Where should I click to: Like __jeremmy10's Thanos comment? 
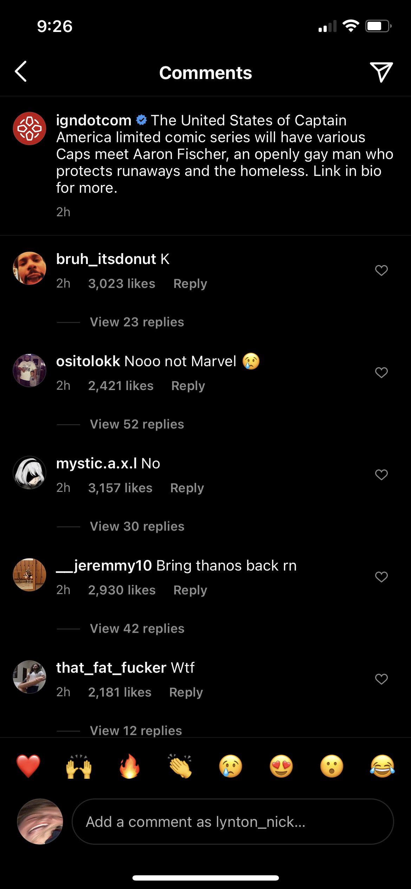(x=381, y=577)
